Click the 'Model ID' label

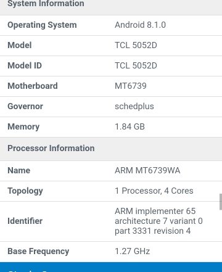(25, 65)
